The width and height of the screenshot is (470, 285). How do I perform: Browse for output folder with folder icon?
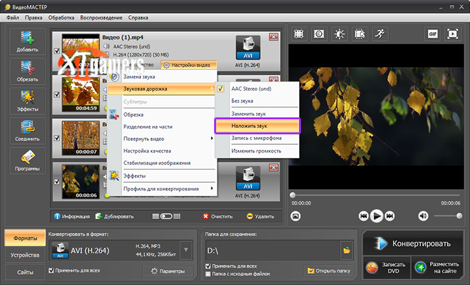point(347,250)
